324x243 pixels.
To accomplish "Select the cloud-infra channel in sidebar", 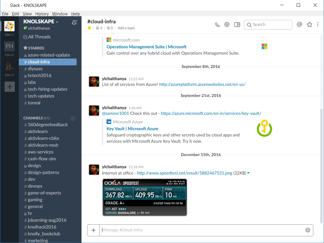I will click(x=48, y=62).
